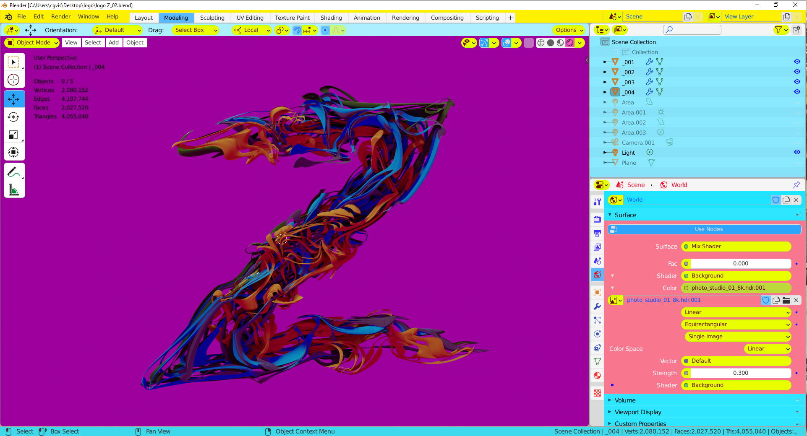807x436 pixels.
Task: Toggle visibility of the Light object
Action: click(797, 152)
